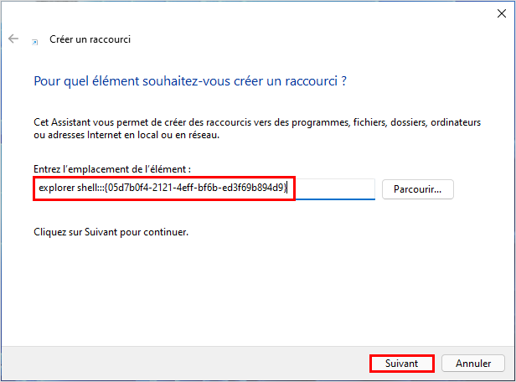Click the empty gray footer area left of Suivant
This screenshot has height=382, width=516.
[184, 364]
